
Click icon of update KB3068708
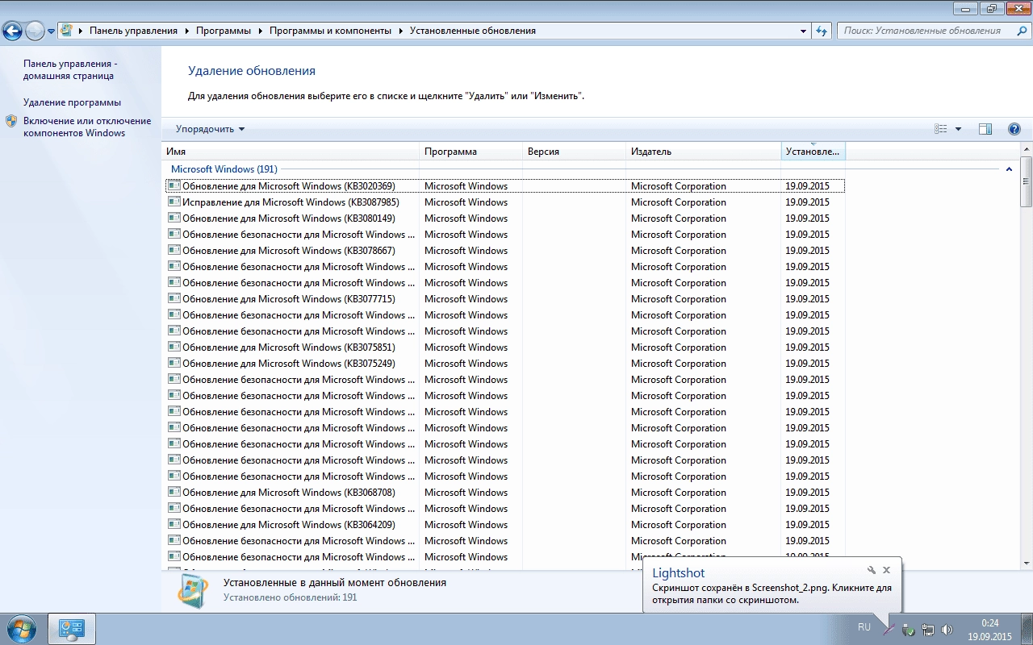174,492
